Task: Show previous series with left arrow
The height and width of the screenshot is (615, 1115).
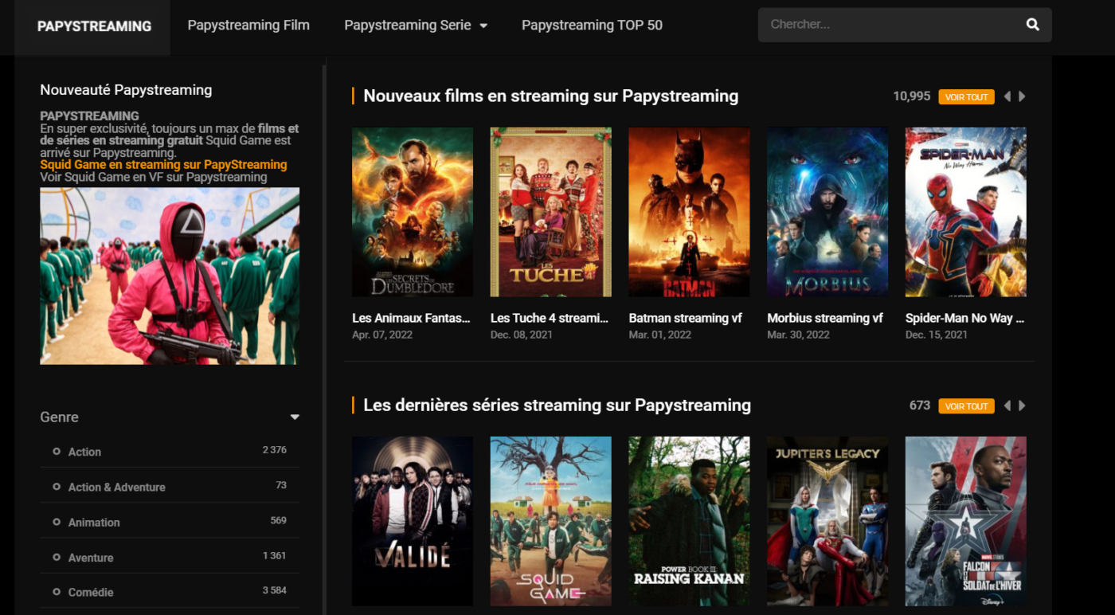Action: click(x=1007, y=405)
